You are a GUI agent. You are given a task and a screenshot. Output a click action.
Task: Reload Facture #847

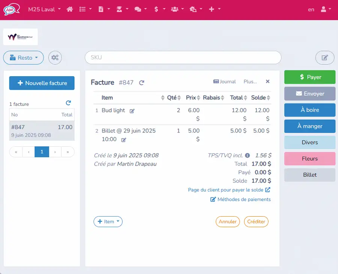coord(142,83)
